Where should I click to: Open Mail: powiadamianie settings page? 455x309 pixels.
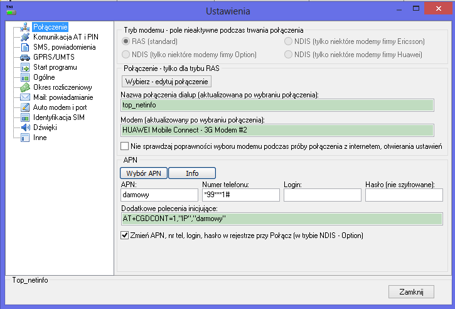[63, 97]
